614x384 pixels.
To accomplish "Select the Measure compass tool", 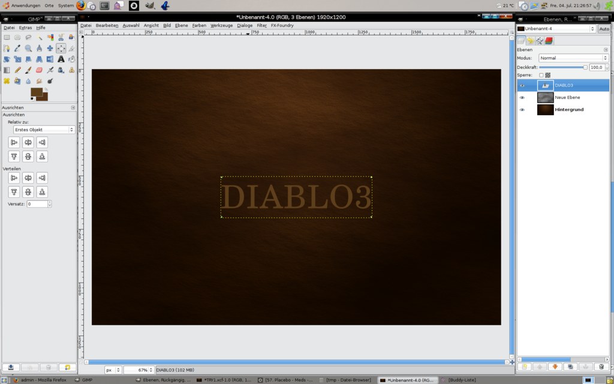I will (39, 49).
